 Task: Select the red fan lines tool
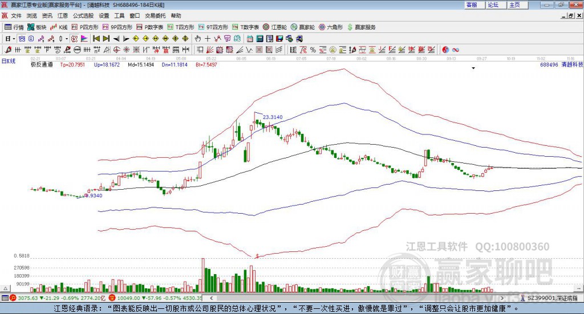pos(210,50)
